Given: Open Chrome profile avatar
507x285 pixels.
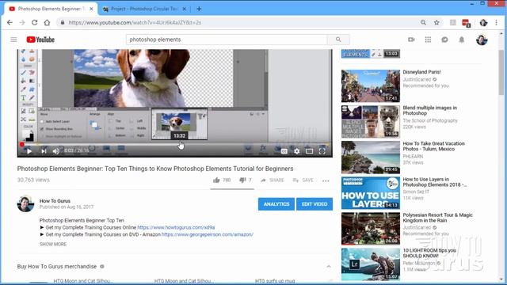Looking at the screenshot, I should click(x=483, y=22).
